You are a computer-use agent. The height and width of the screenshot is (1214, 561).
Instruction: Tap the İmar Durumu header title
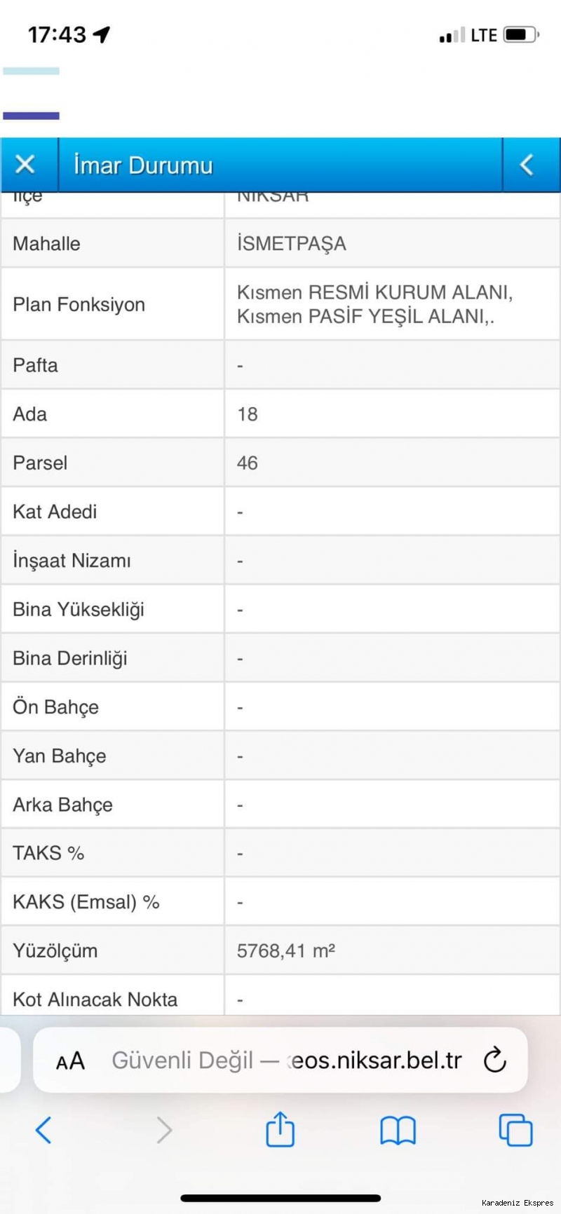pos(143,165)
